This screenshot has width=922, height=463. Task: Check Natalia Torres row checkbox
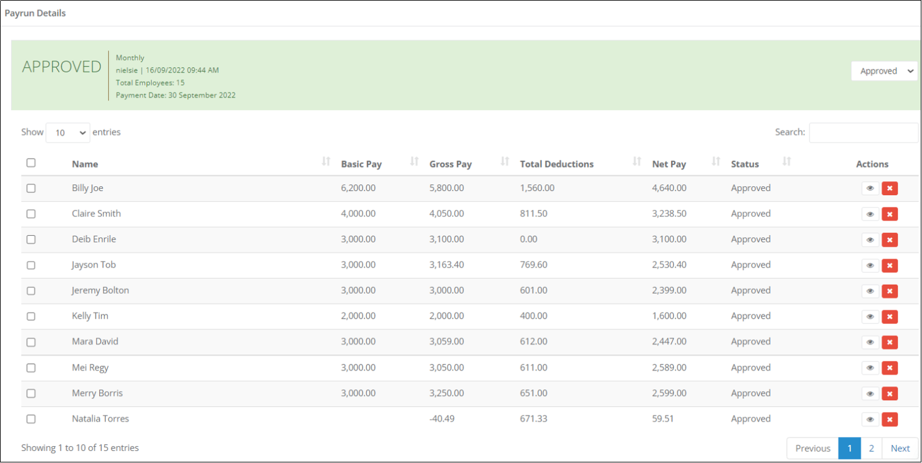click(x=31, y=419)
